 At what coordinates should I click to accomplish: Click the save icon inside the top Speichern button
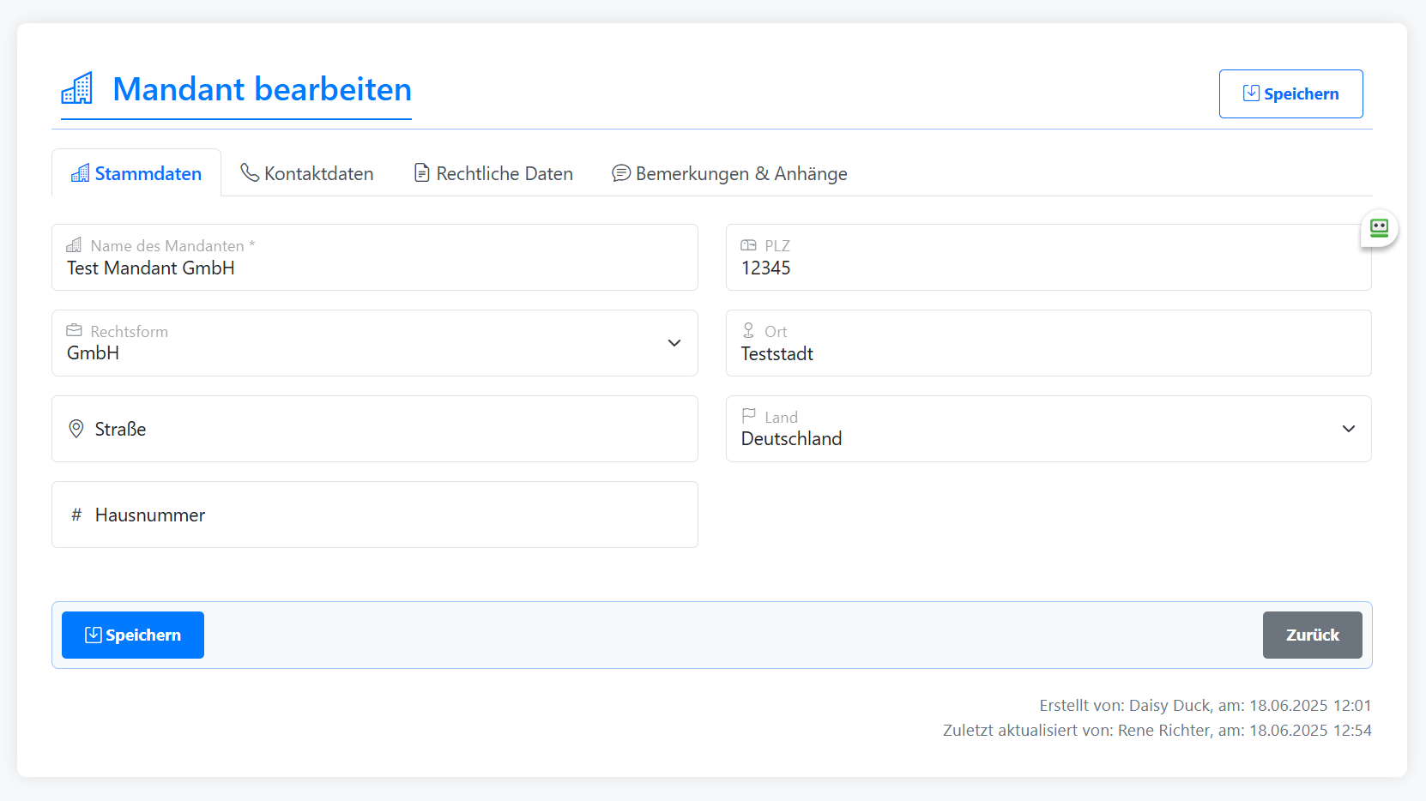(1250, 93)
